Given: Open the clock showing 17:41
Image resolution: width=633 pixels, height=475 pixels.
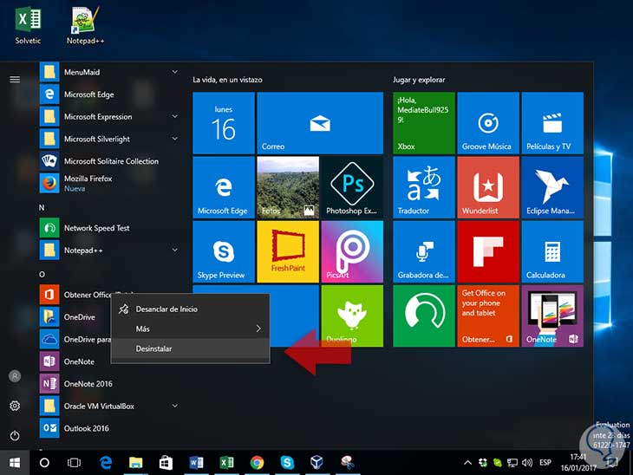Looking at the screenshot, I should tap(578, 463).
